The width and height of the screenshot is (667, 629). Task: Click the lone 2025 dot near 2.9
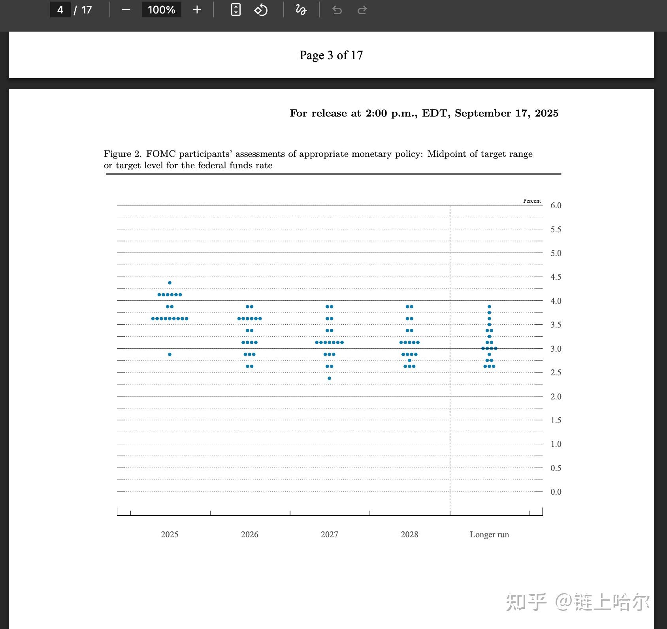coord(170,354)
